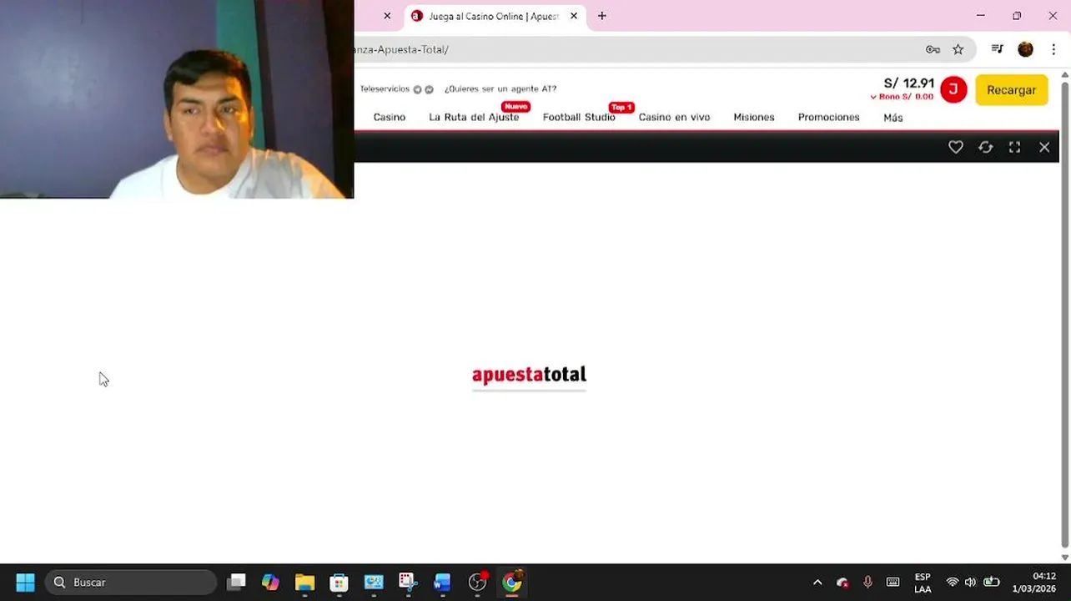Image resolution: width=1071 pixels, height=601 pixels.
Task: Open the battery status icon
Action: coord(992,582)
